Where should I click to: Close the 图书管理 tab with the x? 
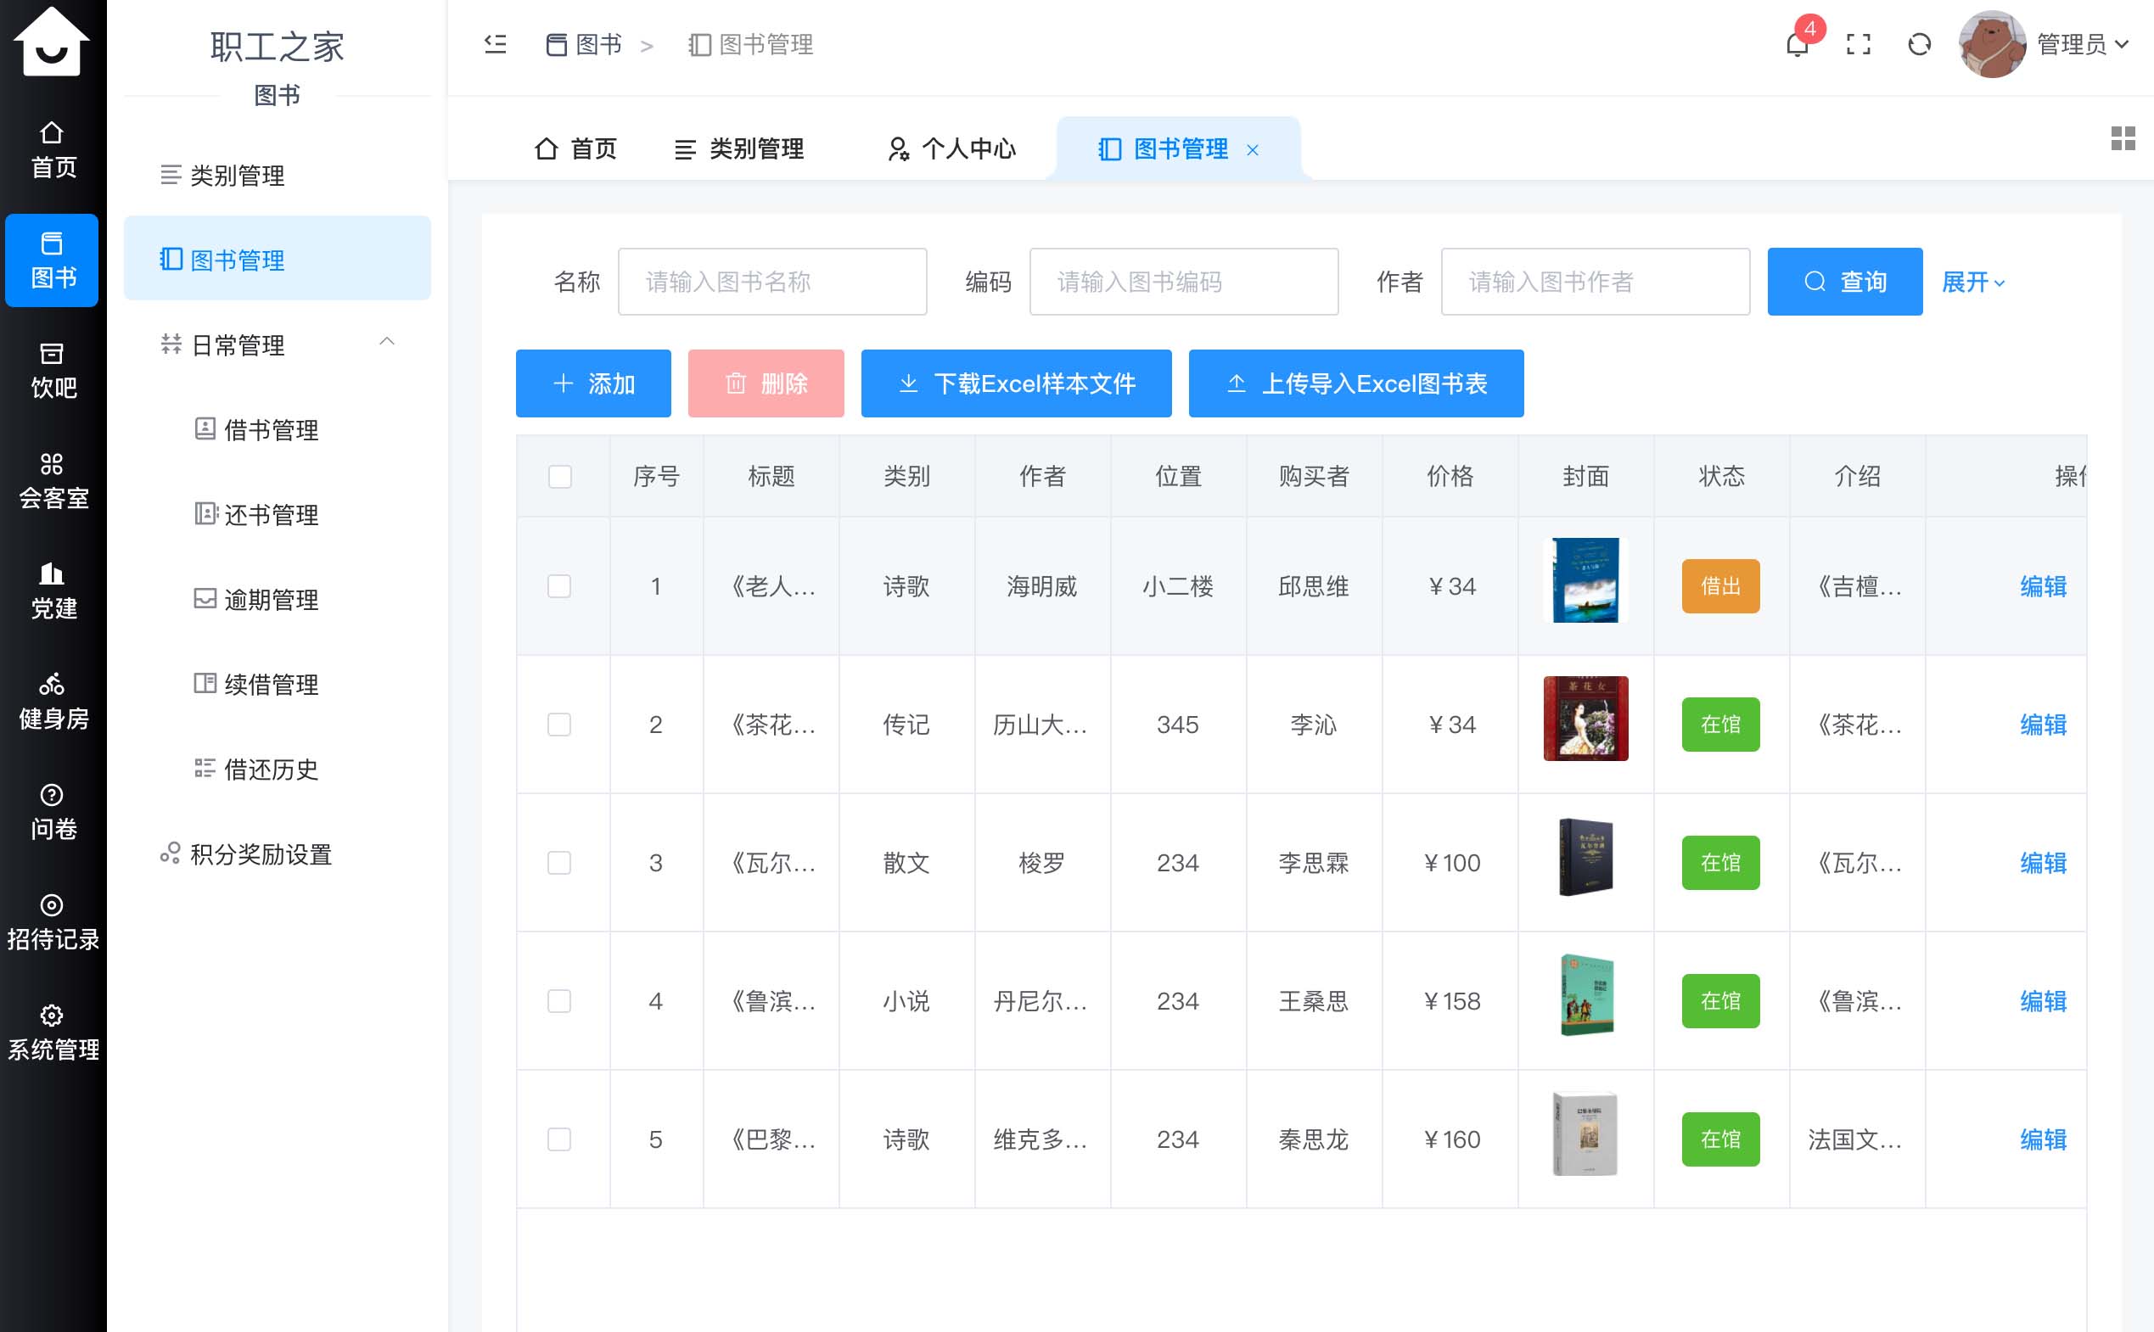point(1253,150)
